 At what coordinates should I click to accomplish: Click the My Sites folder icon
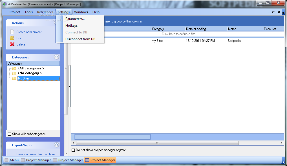[x=14, y=78]
